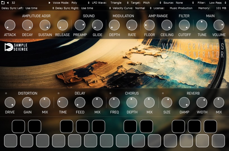
Task: Click the Sample Science logo
Action: [16, 47]
